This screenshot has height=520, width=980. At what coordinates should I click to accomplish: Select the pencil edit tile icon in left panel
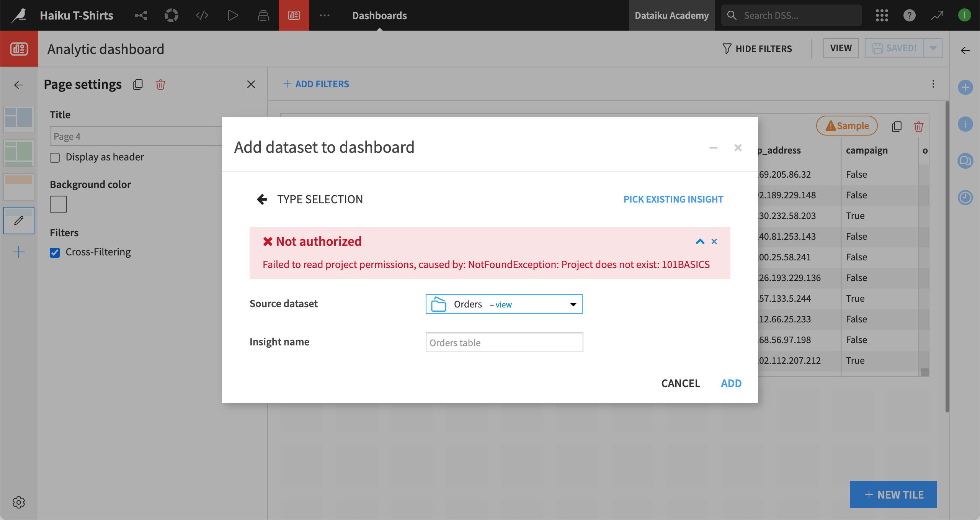click(18, 221)
